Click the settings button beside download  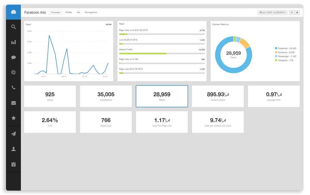(x=292, y=12)
